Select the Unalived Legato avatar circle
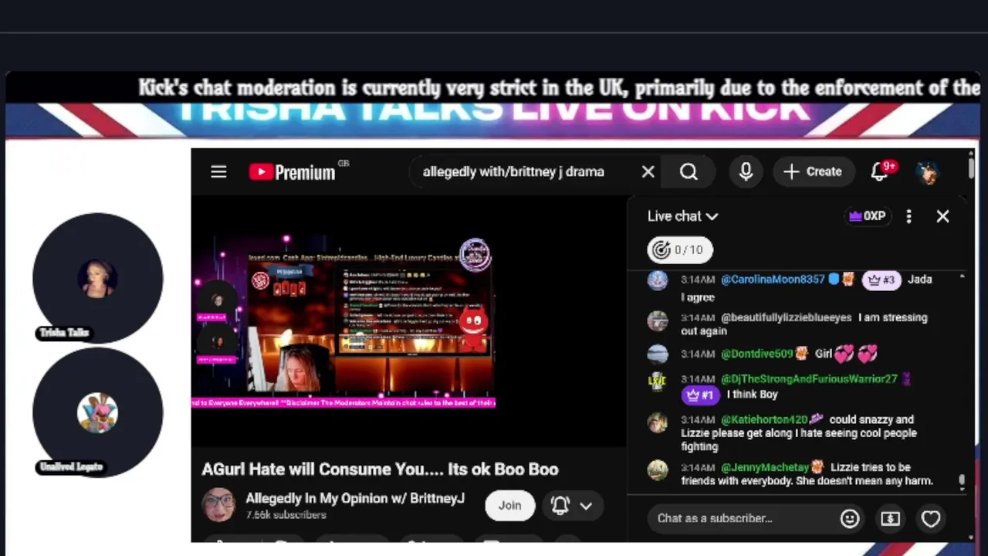This screenshot has width=988, height=556. 97,412
